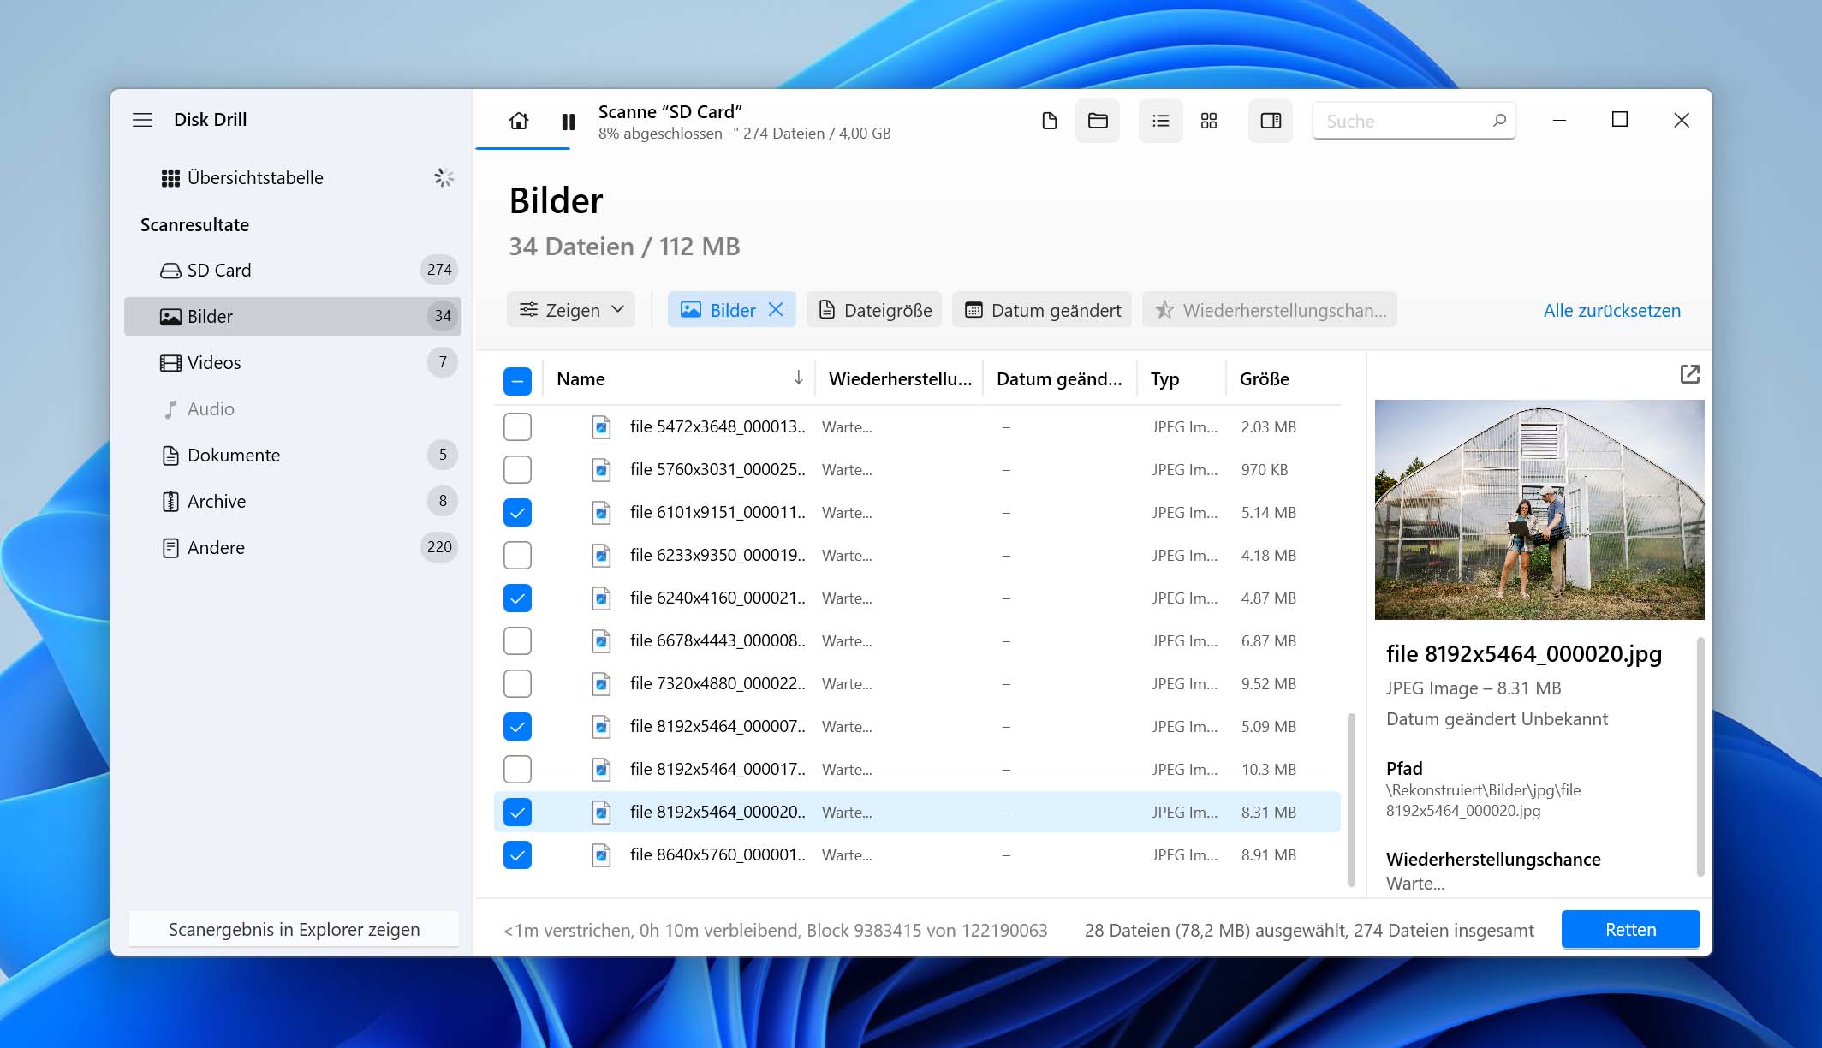Screen dimensions: 1822x1048
Task: Click JPEG icon of file 8192x5464_000017
Action: [x=602, y=770]
